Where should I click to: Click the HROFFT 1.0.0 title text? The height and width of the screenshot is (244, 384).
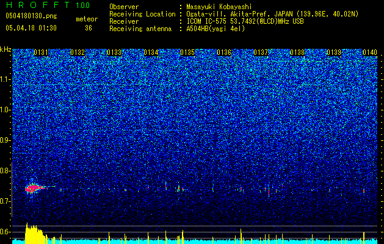(x=48, y=5)
